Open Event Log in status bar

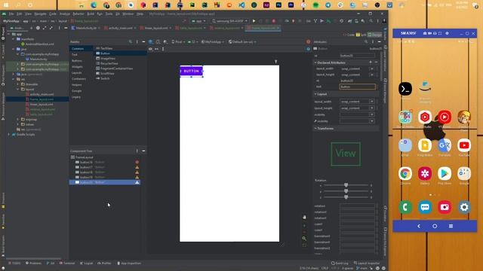(x=340, y=263)
